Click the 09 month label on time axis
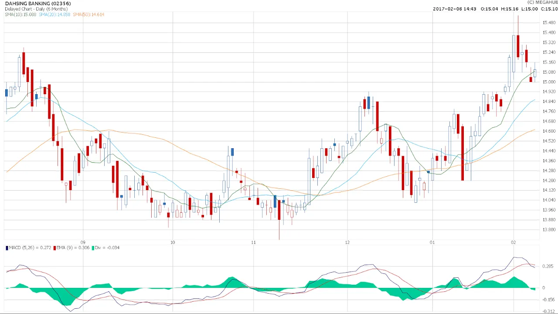 (83, 242)
